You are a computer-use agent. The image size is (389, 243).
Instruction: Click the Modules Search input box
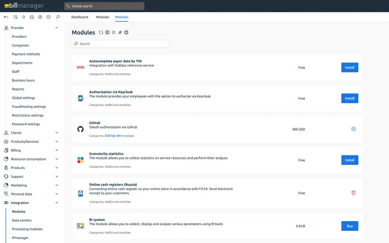120,44
